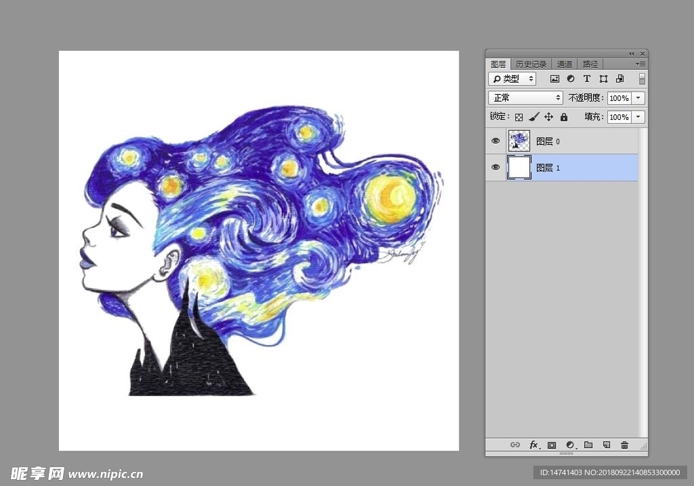Switch to the 历史记录 tab
Viewport: 694px width, 486px height.
pyautogui.click(x=531, y=64)
